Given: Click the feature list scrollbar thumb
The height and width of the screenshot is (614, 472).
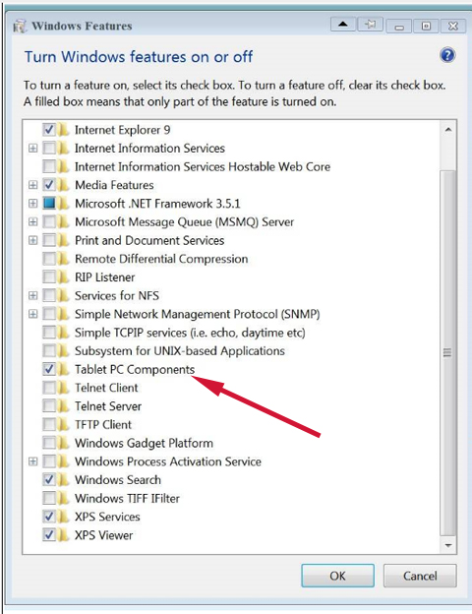Looking at the screenshot, I should 448,353.
